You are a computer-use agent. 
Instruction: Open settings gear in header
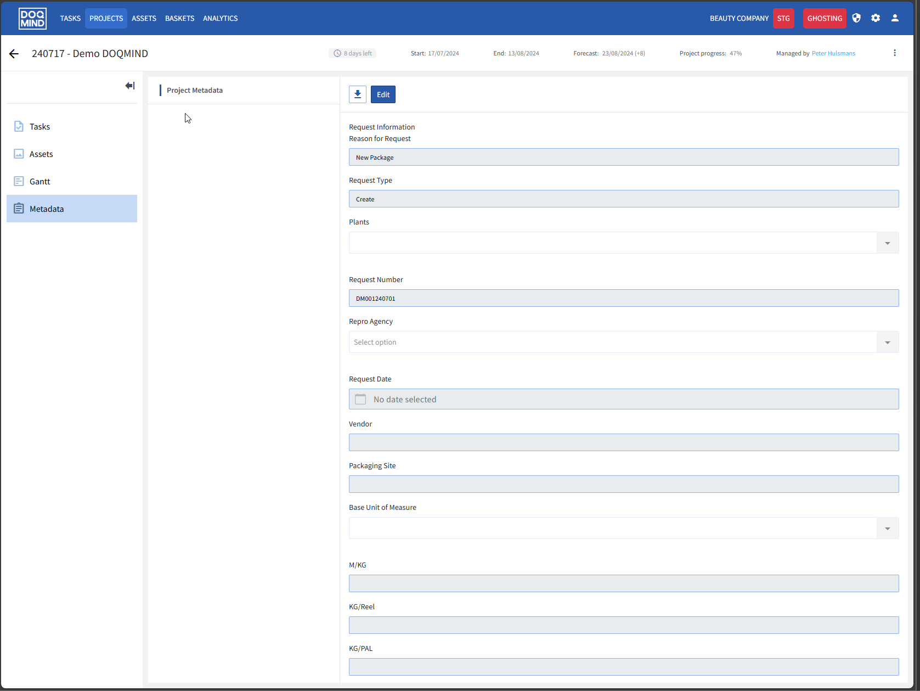point(876,18)
